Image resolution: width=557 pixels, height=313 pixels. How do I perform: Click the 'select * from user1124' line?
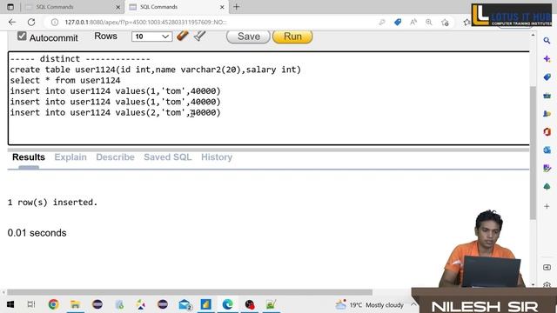point(65,81)
